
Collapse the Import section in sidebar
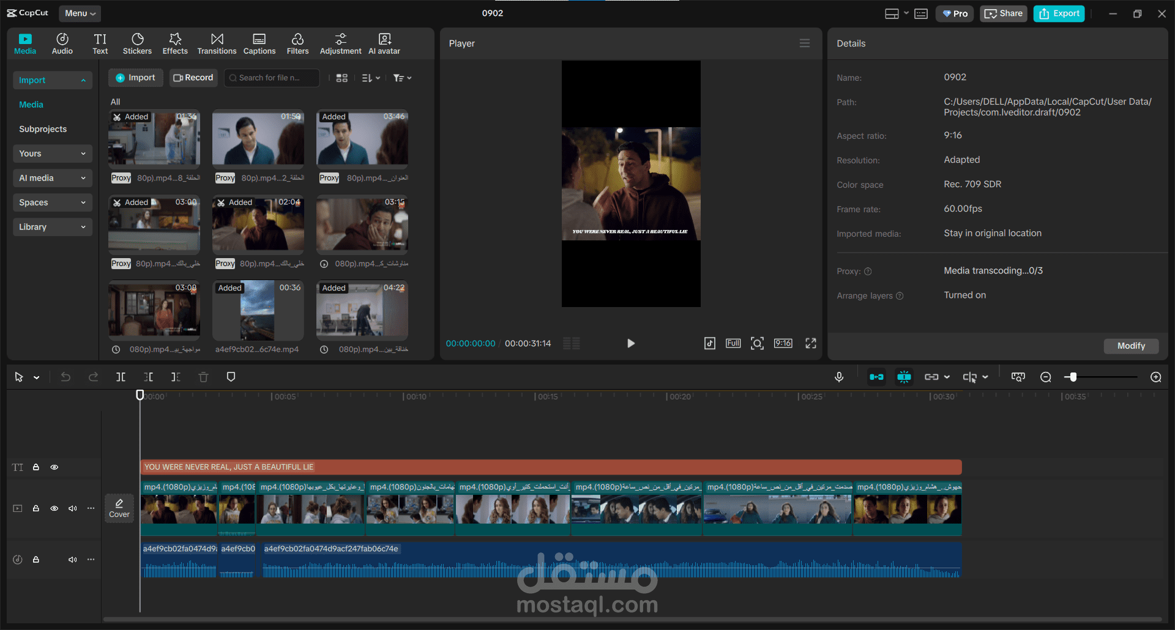[53, 80]
